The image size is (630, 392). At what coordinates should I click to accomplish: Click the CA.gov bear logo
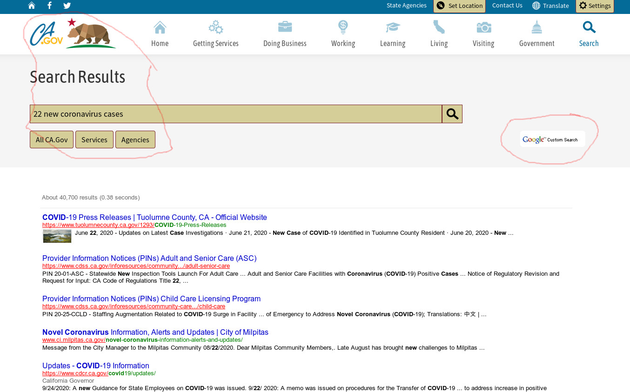[x=73, y=33]
